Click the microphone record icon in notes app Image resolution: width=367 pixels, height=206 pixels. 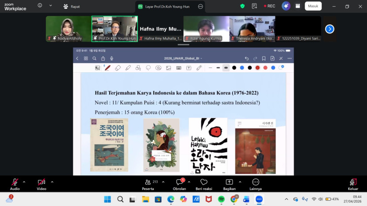111,58
